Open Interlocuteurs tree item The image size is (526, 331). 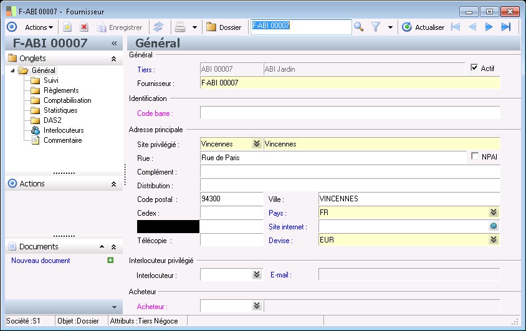pyautogui.click(x=63, y=130)
